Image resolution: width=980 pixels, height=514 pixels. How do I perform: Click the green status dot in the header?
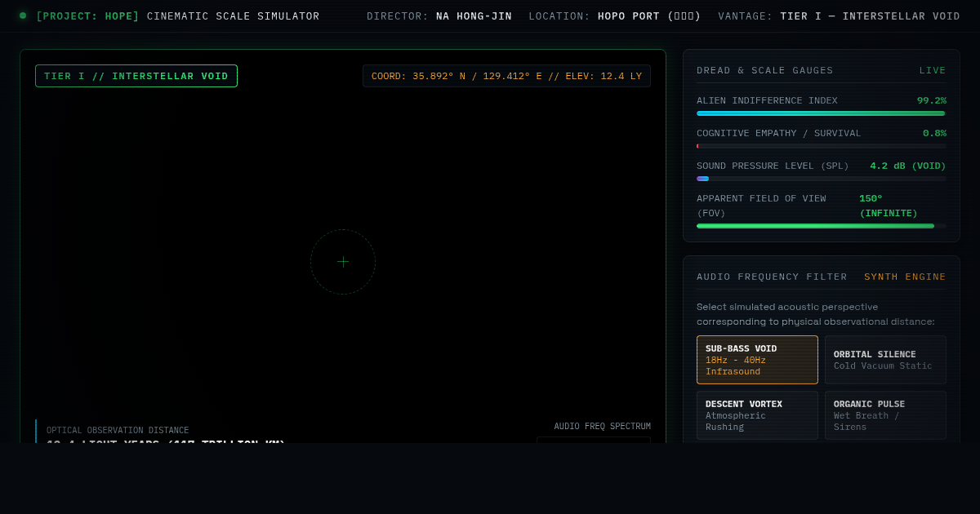[x=23, y=16]
